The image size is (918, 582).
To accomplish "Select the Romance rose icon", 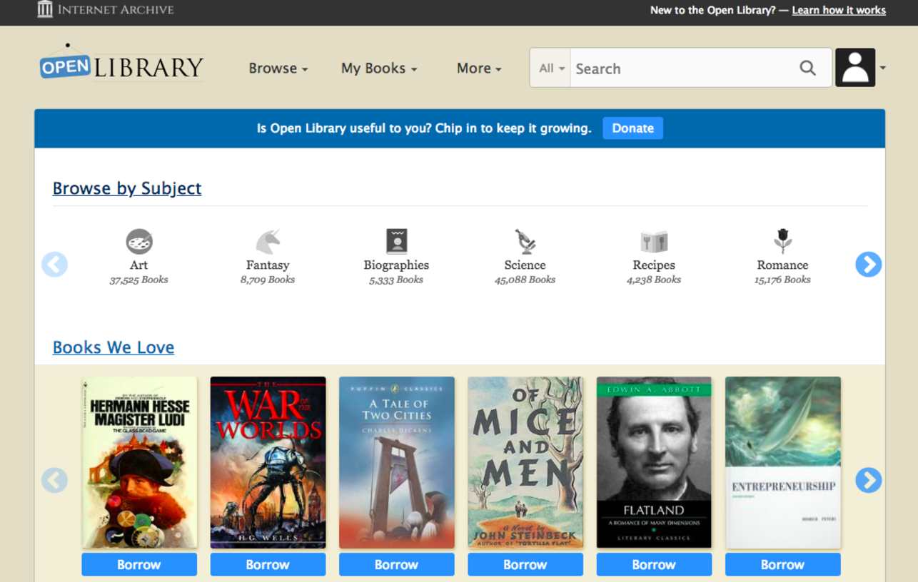I will tap(782, 242).
